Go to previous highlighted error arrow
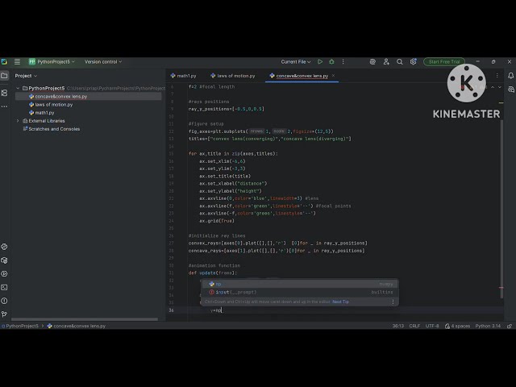This screenshot has width=516, height=387. click(x=493, y=87)
